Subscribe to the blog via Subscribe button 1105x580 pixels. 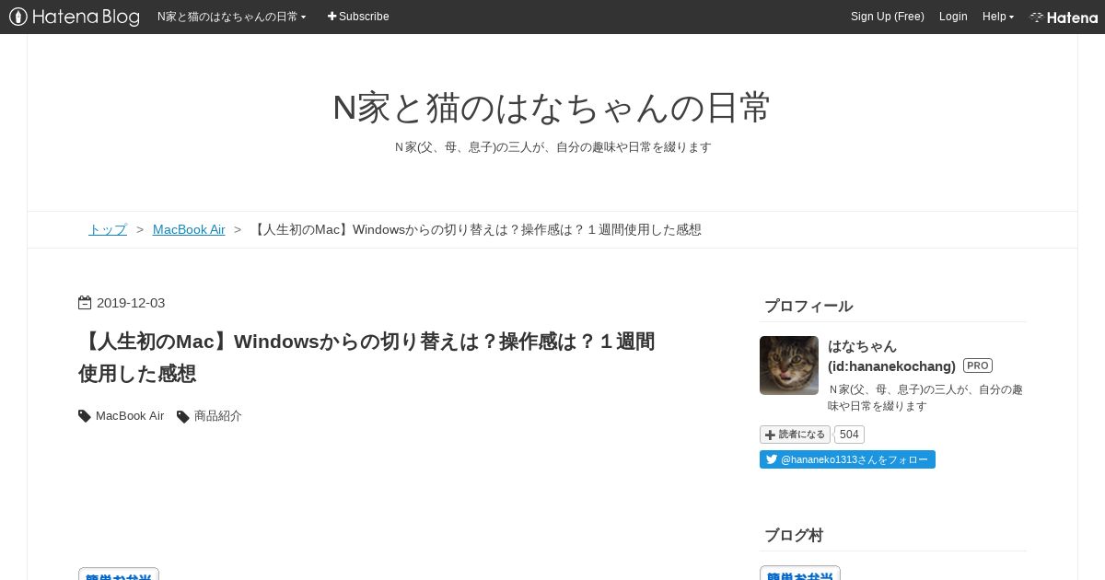coord(358,17)
